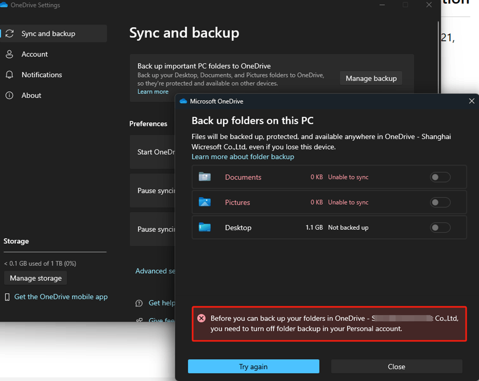The width and height of the screenshot is (479, 381).
Task: Click the storage usage indicator
Action: (39, 263)
